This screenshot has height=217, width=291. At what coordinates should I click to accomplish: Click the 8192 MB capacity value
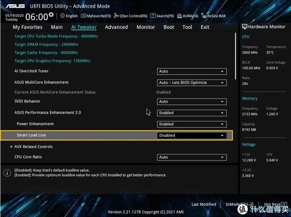point(249,130)
